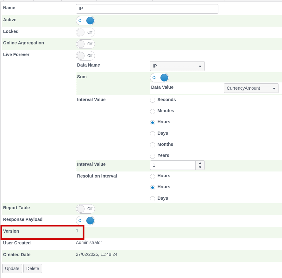Decrease Interval Value with the down arrow
The width and height of the screenshot is (282, 278).
(200, 167)
